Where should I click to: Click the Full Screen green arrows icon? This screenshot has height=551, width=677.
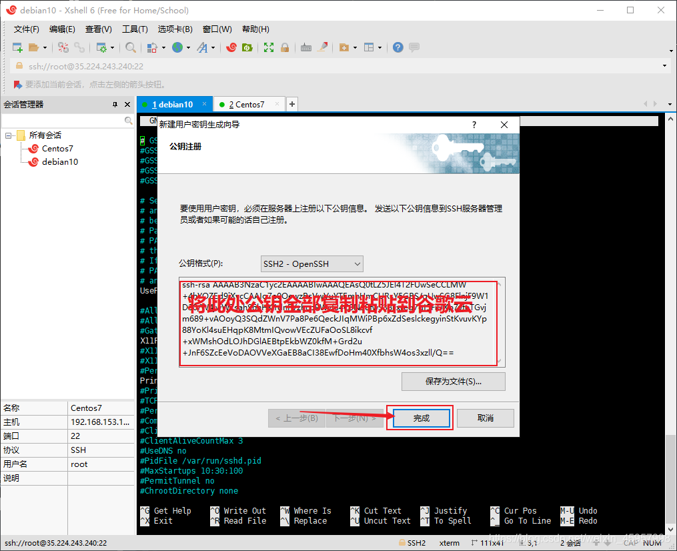(269, 47)
